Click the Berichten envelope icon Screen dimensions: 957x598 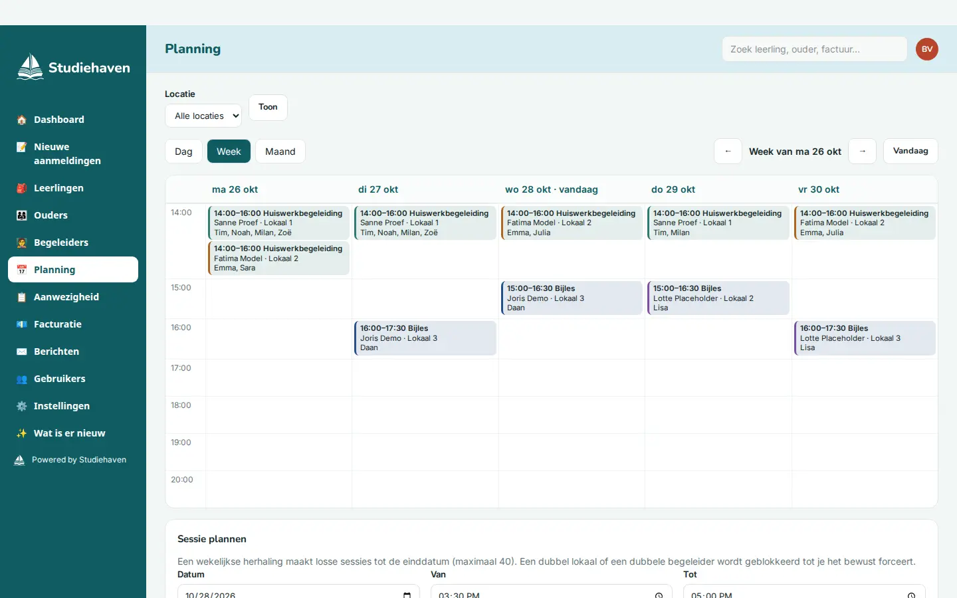point(21,352)
